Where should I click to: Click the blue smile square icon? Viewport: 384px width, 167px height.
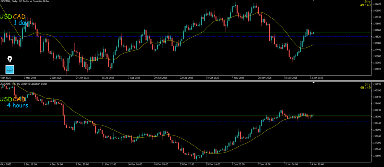(10, 69)
